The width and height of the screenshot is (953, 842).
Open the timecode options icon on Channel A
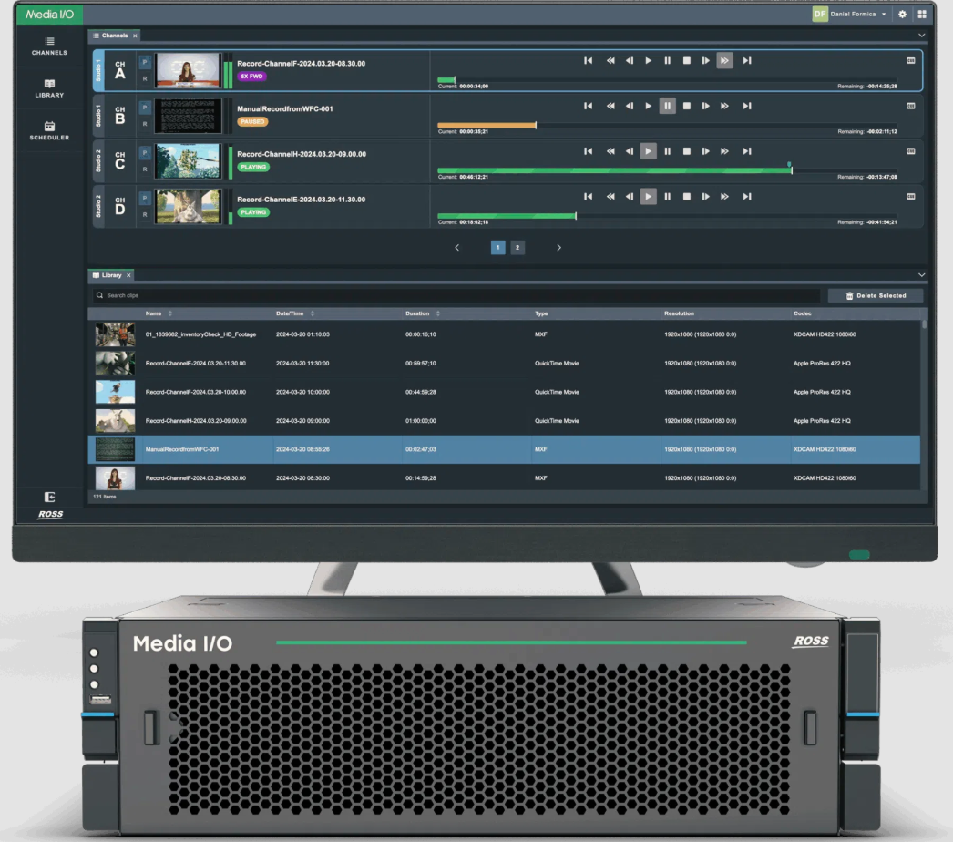pyautogui.click(x=910, y=61)
